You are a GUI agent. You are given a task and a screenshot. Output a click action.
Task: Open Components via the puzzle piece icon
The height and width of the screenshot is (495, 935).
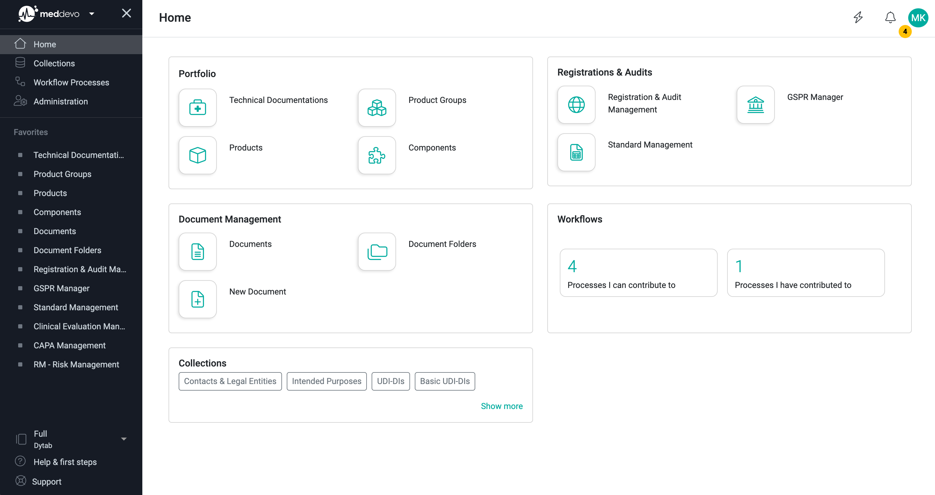377,155
